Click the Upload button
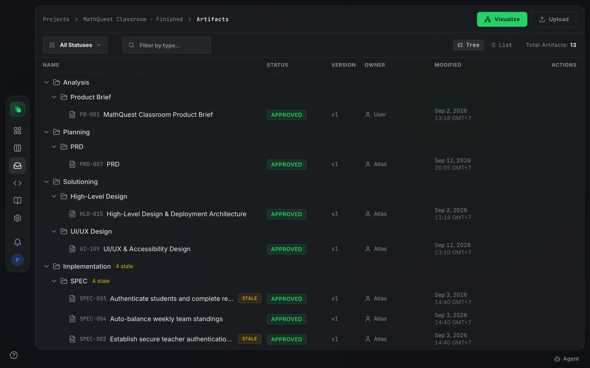 (553, 19)
